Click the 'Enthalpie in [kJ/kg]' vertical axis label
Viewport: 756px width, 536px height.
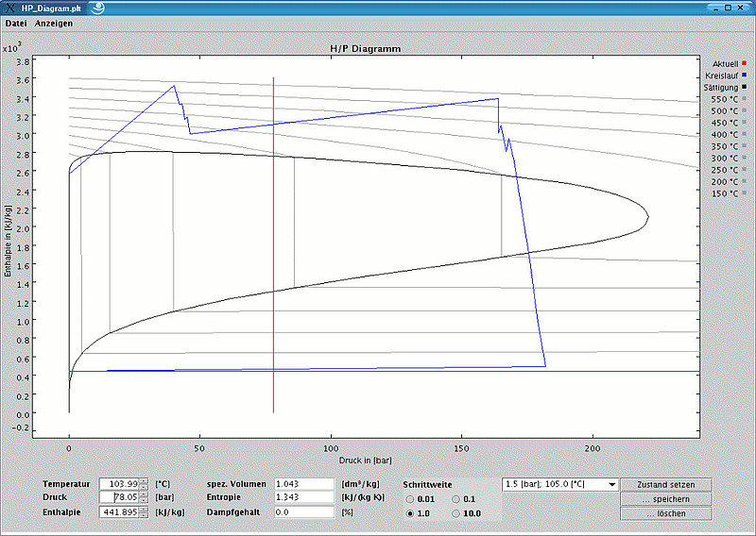(8, 241)
